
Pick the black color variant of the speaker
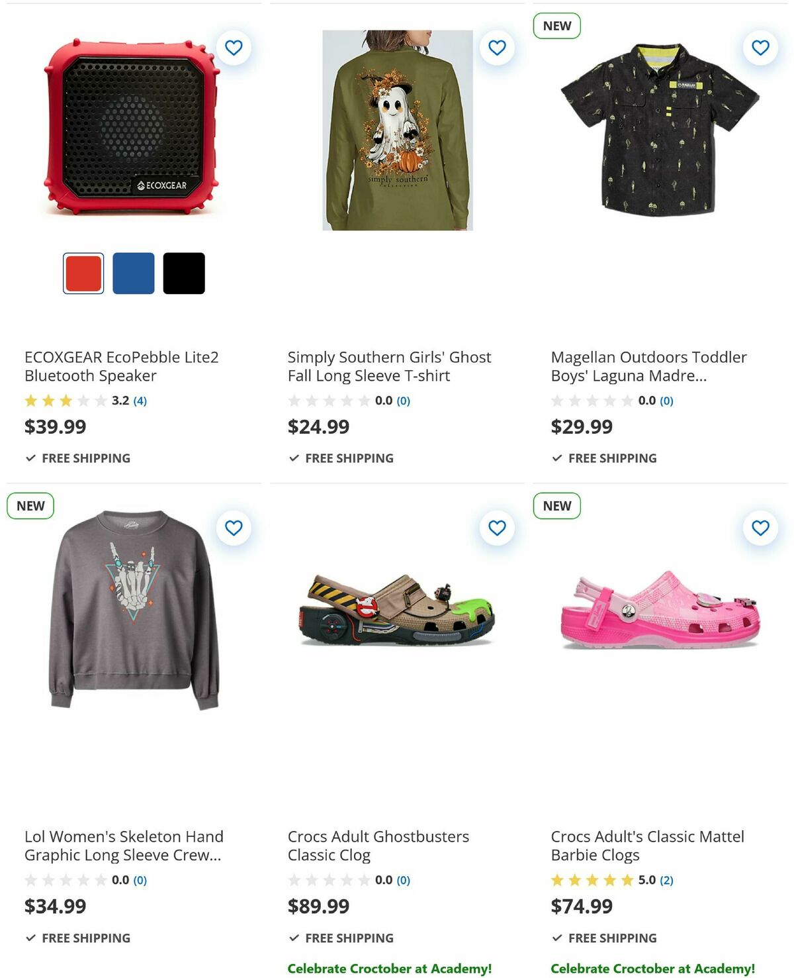pos(183,273)
